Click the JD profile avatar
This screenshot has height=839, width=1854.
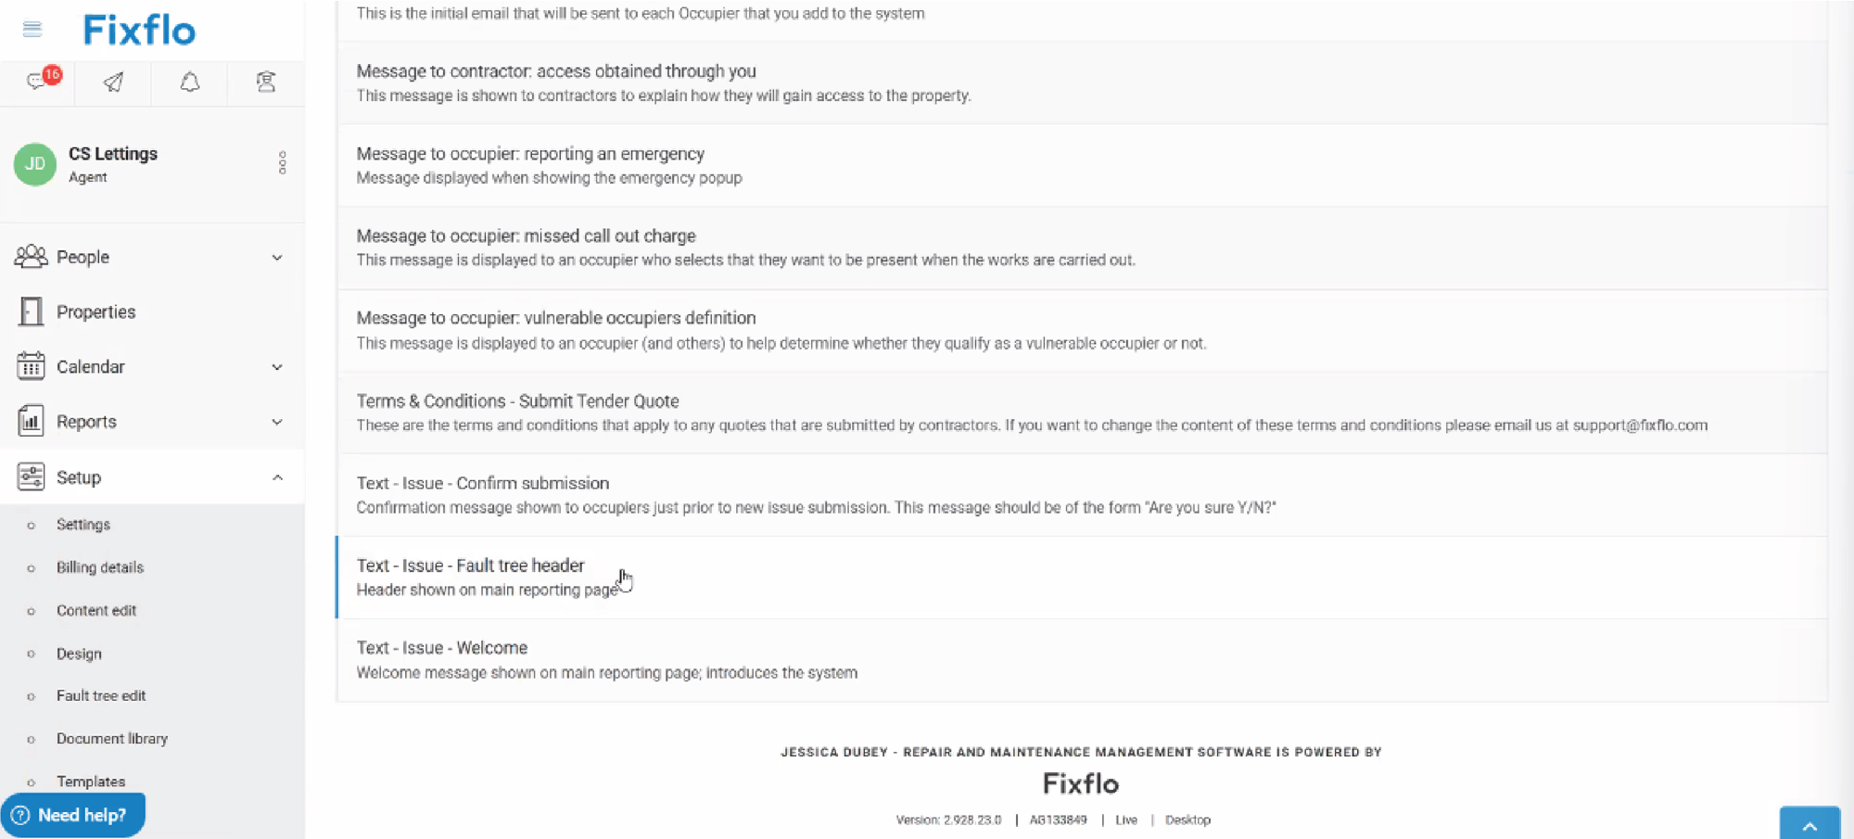coord(35,164)
